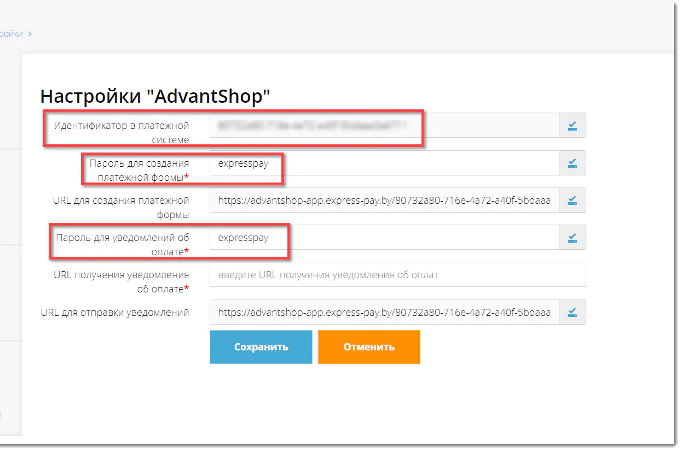Focus the blurred payment system identifier field
The image size is (682, 452).
pyautogui.click(x=383, y=126)
